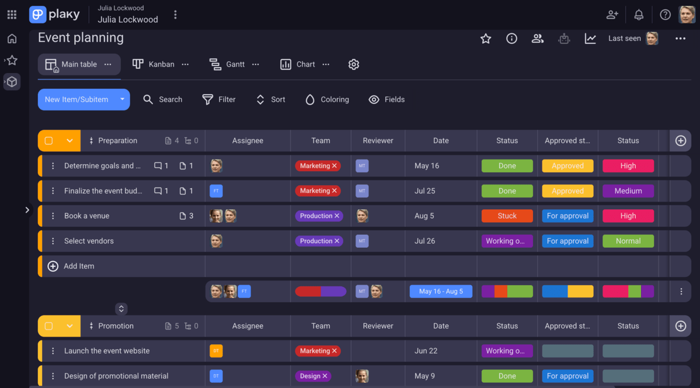Viewport: 700px width, 388px height.
Task: Open the Coloring options
Action: point(326,99)
